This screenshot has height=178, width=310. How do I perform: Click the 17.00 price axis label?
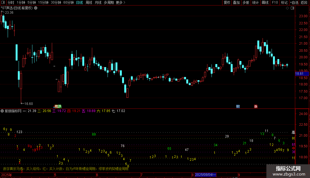point(303,98)
